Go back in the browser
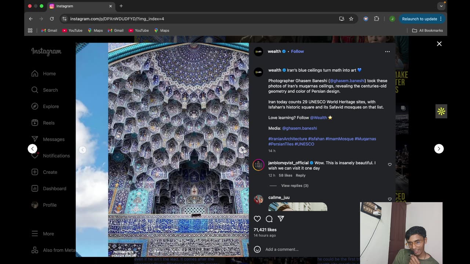 click(x=31, y=19)
